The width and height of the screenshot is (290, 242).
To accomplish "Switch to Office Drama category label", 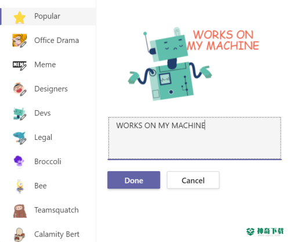I will pyautogui.click(x=56, y=41).
